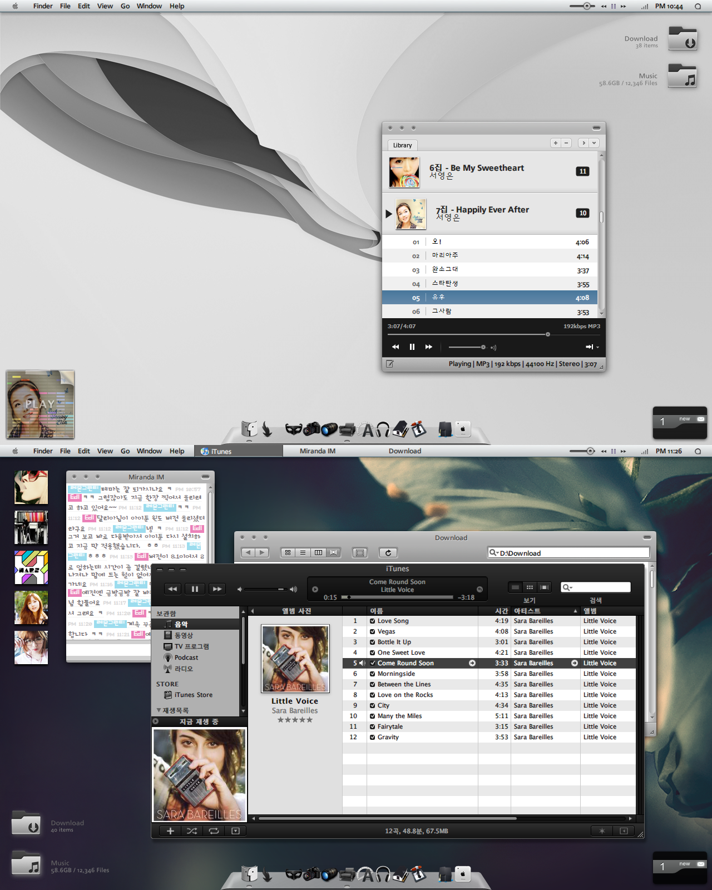Switch iTunes to list view

pos(515,587)
